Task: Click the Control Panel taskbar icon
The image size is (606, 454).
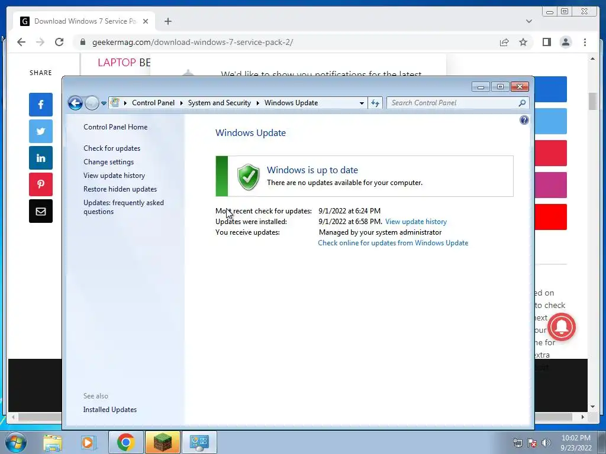Action: click(x=199, y=442)
